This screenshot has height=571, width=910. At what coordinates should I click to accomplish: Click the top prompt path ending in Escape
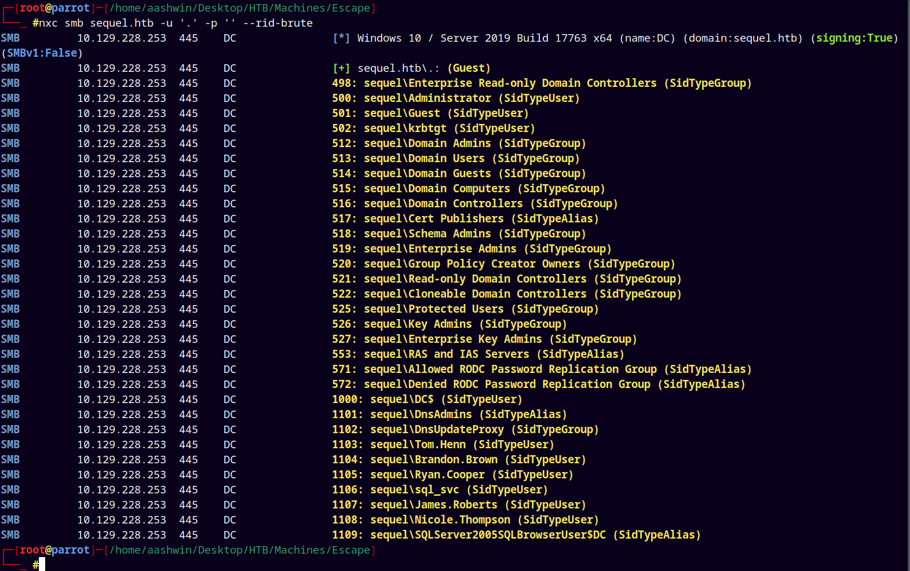(240, 8)
